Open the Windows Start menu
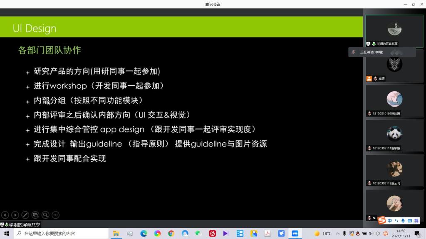Screen dimensions: 426x239 point(6,234)
